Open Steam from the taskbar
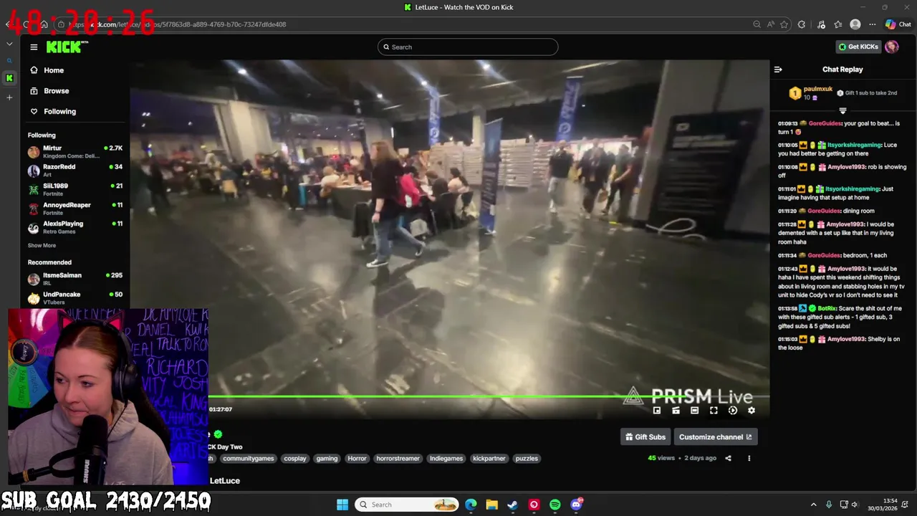 tap(512, 505)
